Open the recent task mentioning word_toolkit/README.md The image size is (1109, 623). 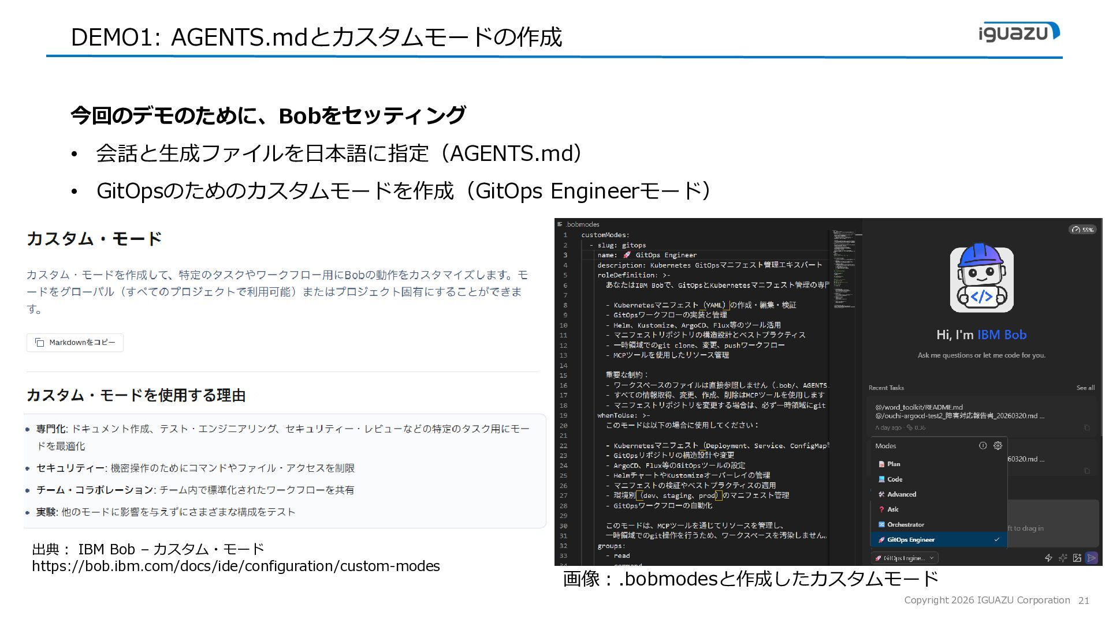coord(982,416)
